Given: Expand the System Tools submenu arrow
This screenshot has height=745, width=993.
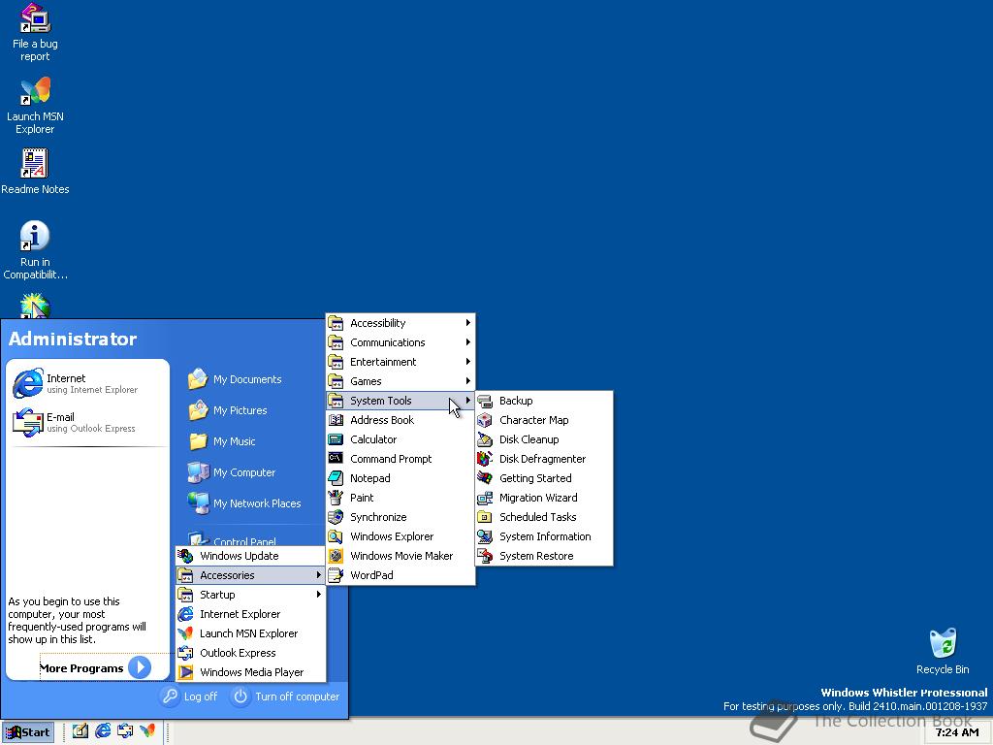Looking at the screenshot, I should click(468, 401).
